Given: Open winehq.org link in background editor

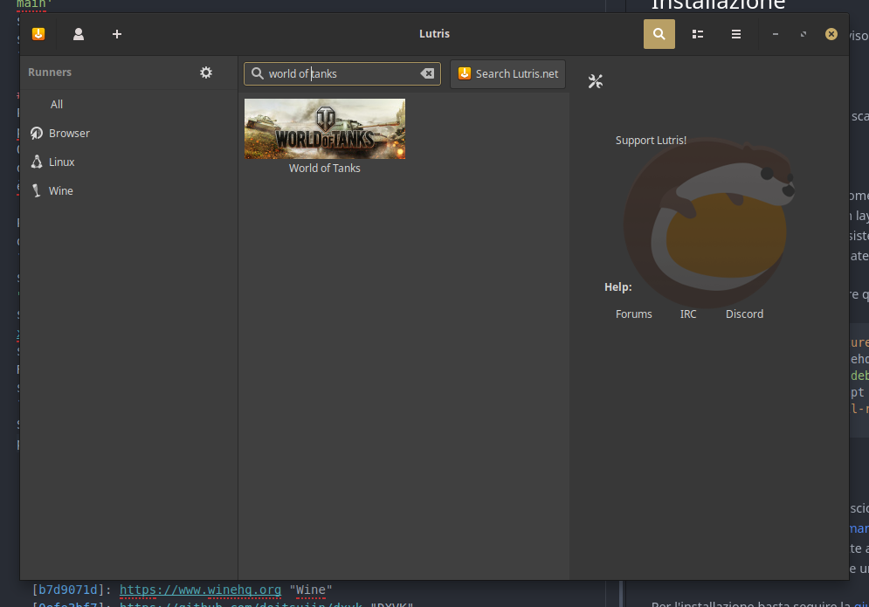Looking at the screenshot, I should [200, 590].
